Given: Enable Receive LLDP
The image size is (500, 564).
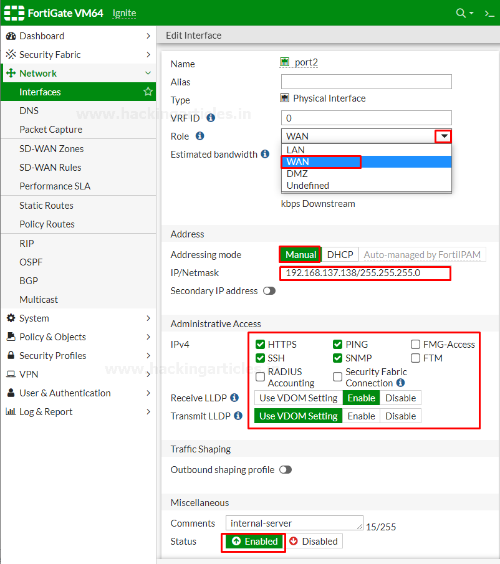Looking at the screenshot, I should (x=361, y=398).
